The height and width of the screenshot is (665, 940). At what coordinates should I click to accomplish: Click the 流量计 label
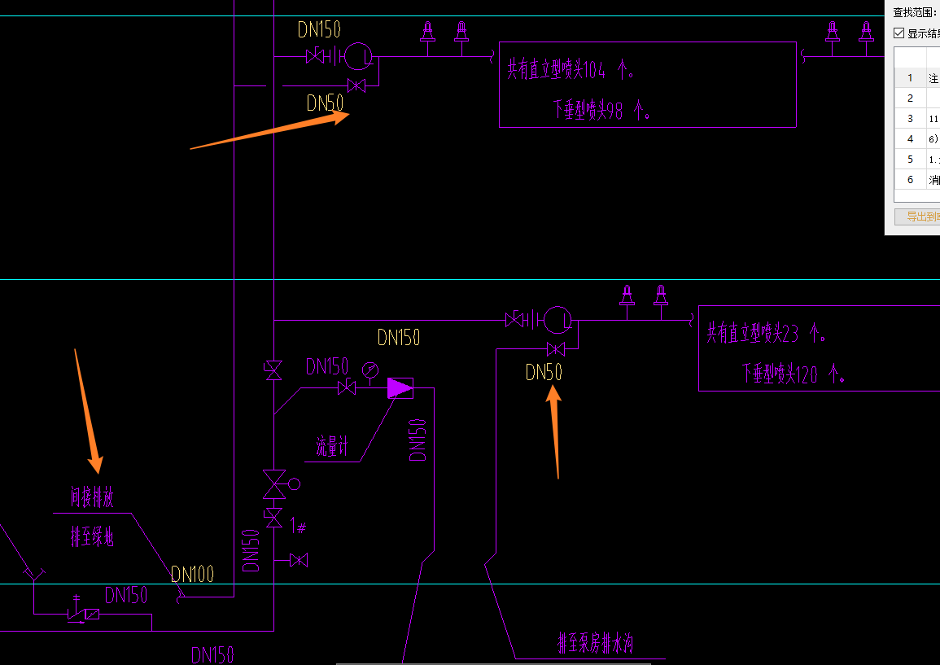pyautogui.click(x=332, y=446)
